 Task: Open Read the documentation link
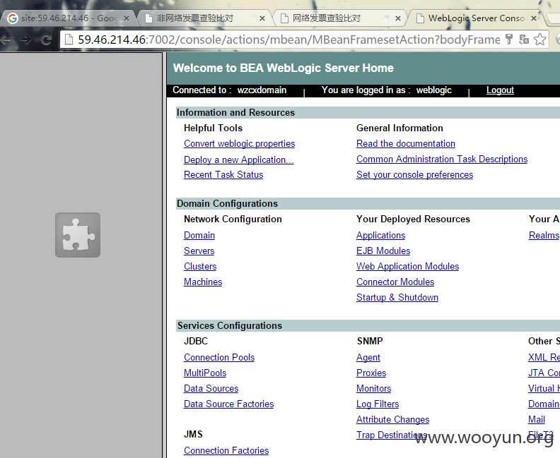(406, 144)
